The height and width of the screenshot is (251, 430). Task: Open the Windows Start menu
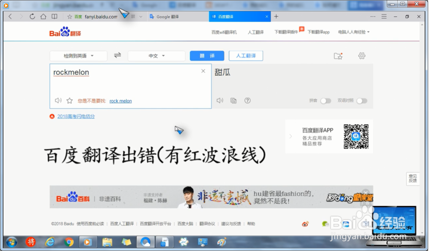pyautogui.click(x=12, y=242)
